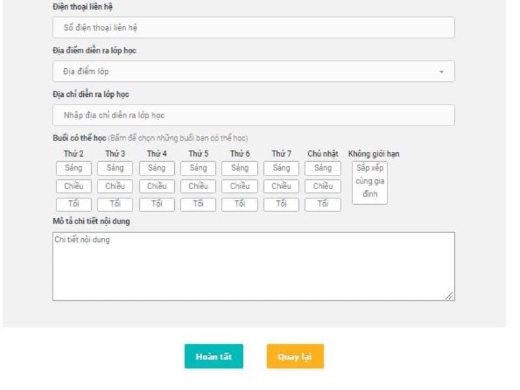This screenshot has height=390, width=520.
Task: Open the Địa điểm lớp dropdown
Action: [253, 71]
